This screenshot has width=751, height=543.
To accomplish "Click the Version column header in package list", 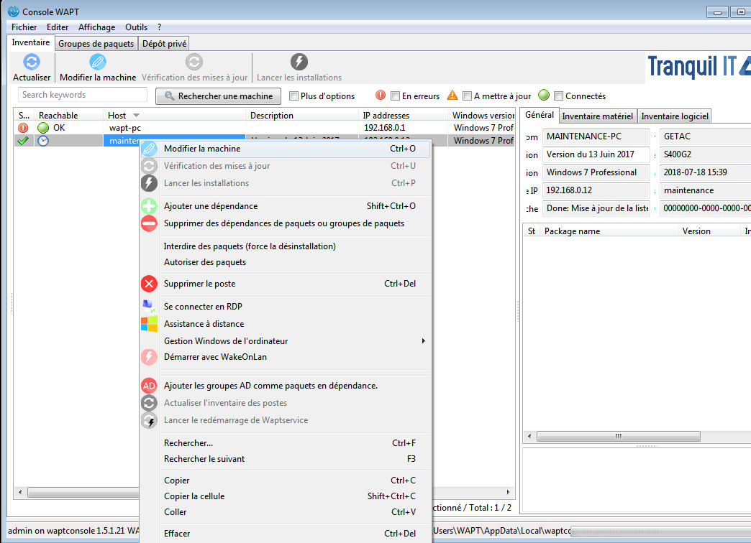I will (x=709, y=231).
